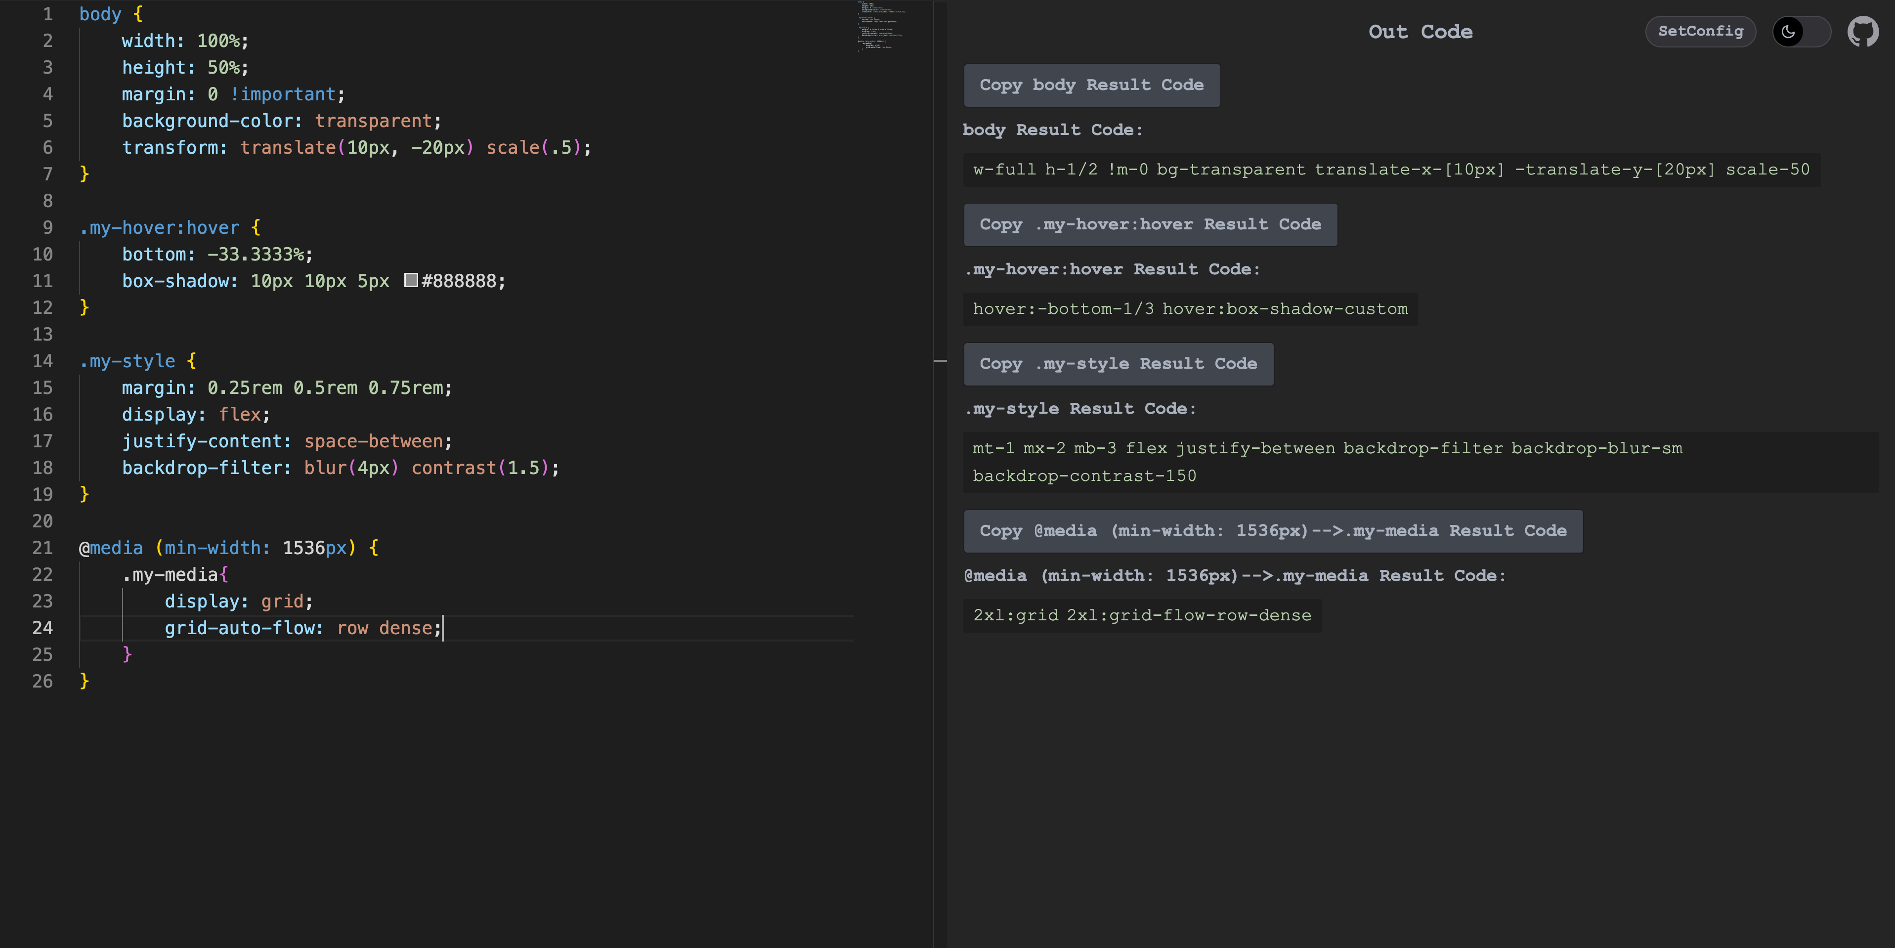Click the moon icon in theme switch
Viewport: 1895px width, 948px height.
coord(1788,32)
